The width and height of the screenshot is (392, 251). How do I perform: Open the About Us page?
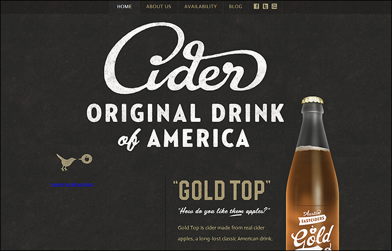159,7
